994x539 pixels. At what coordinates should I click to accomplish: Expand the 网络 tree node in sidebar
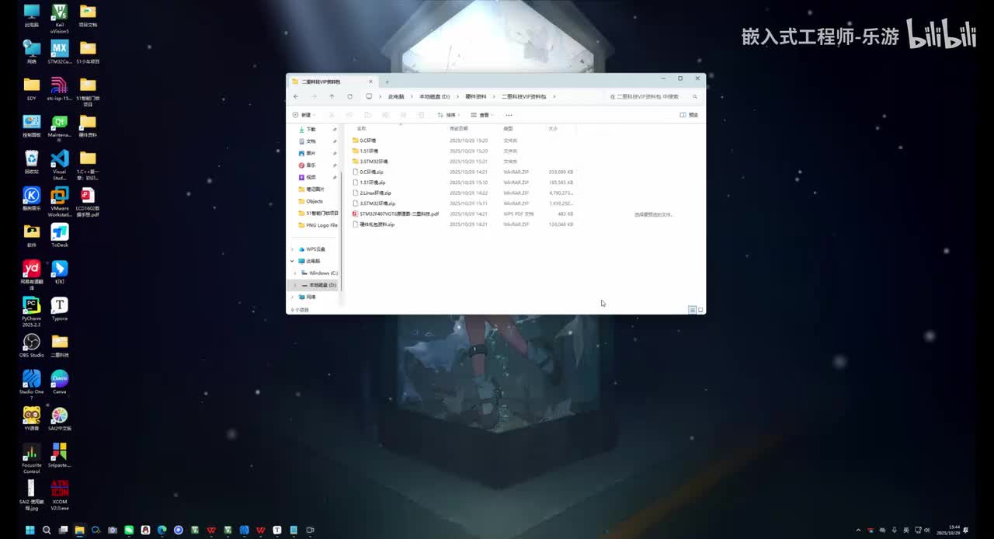(293, 297)
